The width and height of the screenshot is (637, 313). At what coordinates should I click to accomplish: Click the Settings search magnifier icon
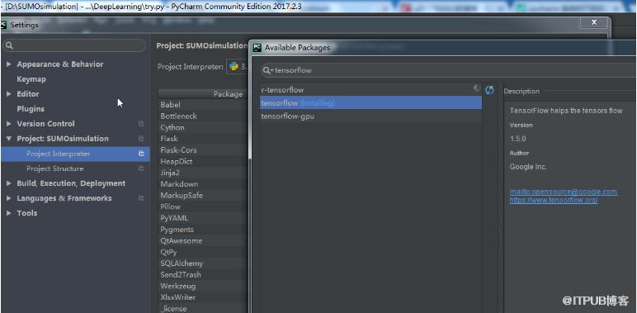[x=10, y=45]
